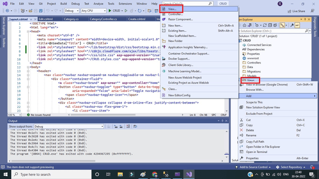This screenshot has height=179, width=319.
Task: Open the Any CPU platform dropdown
Action: [93, 11]
